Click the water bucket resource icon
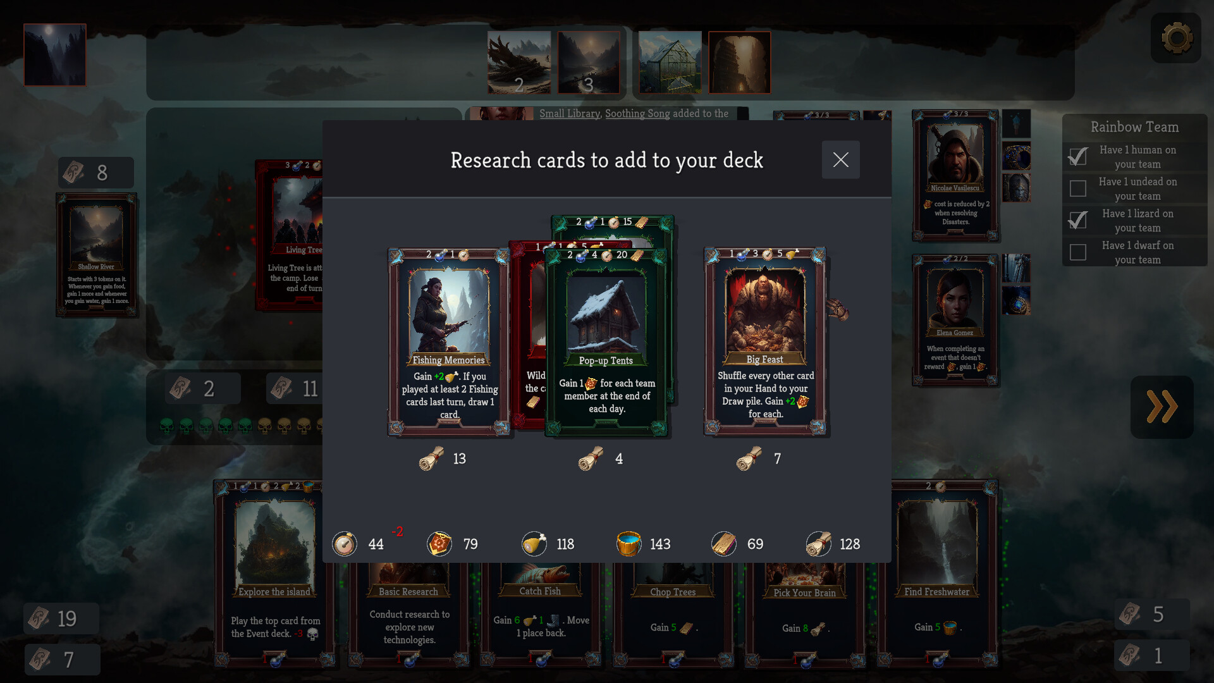Viewport: 1214px width, 683px height. 628,544
